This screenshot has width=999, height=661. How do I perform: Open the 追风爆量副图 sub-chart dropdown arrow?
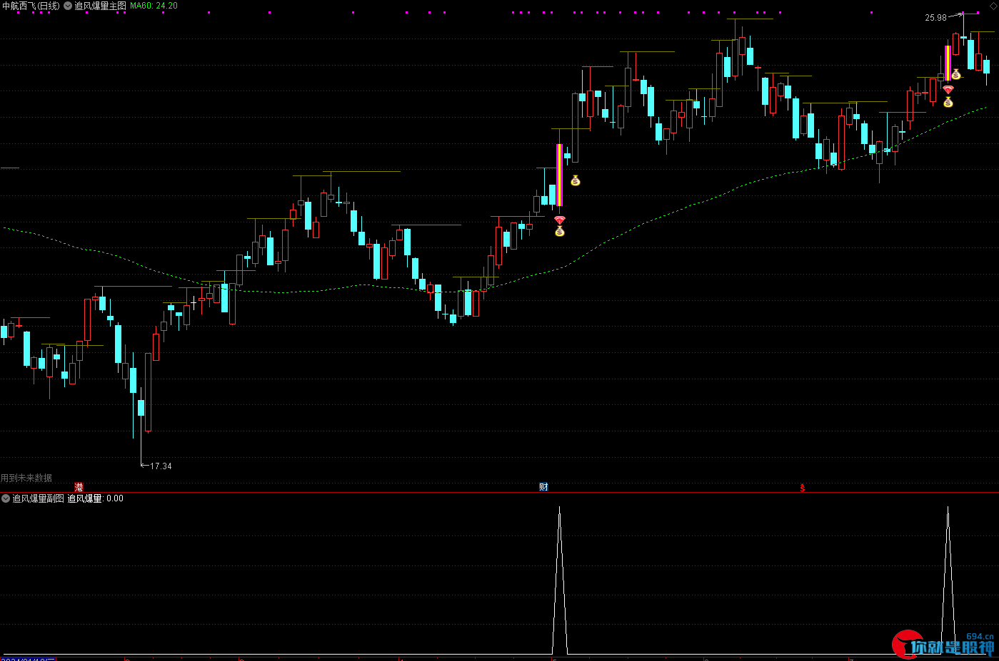[6, 498]
